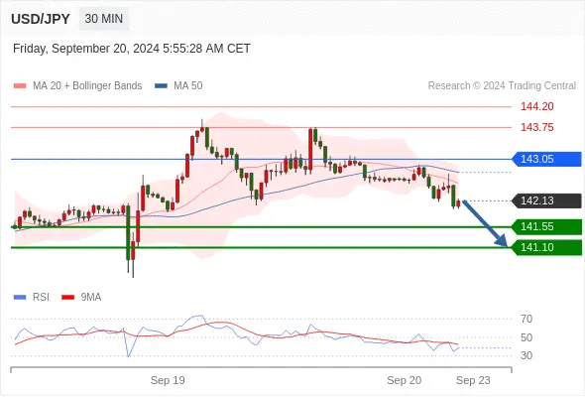The height and width of the screenshot is (397, 585).
Task: Click the Sep 23 date axis label
Action: click(x=473, y=380)
